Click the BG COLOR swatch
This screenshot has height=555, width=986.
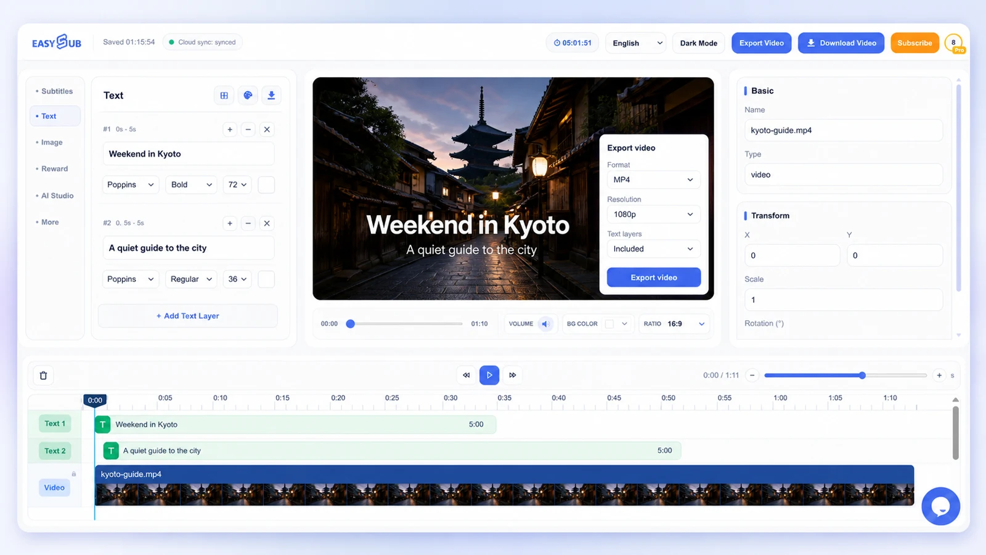pos(609,324)
